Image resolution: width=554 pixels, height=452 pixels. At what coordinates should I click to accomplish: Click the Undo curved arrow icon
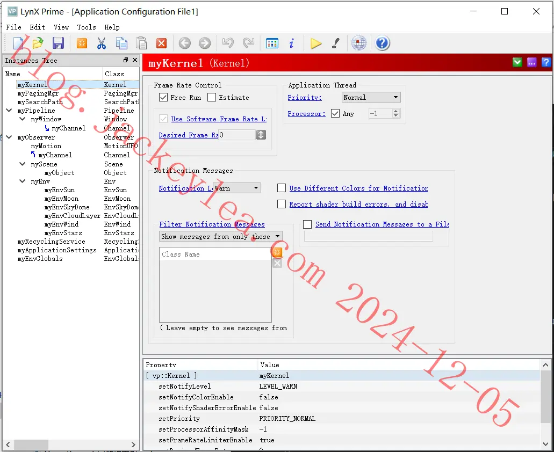coord(228,43)
